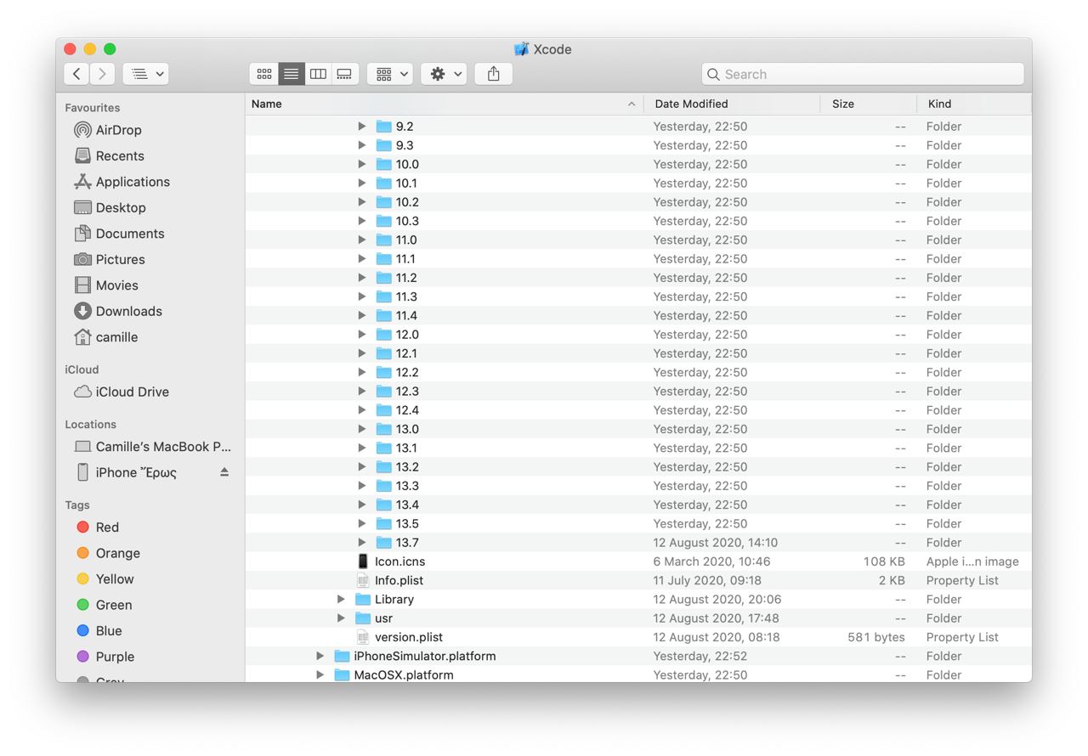Select the version.plist file icon
Screen dimensions: 1088x756
pos(363,637)
